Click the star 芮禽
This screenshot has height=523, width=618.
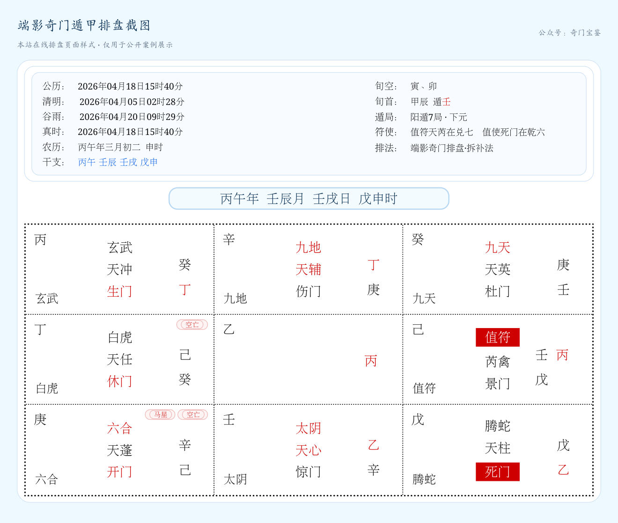pyautogui.click(x=498, y=362)
